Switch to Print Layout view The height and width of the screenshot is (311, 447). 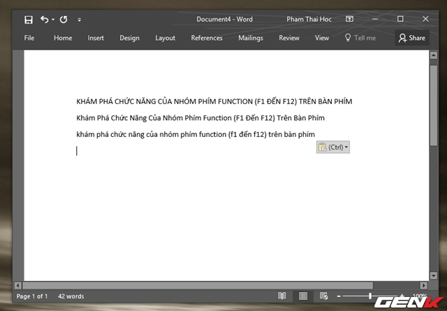tap(303, 296)
